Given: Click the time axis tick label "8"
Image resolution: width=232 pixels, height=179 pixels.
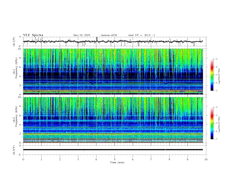Looking at the screenshot, I should click(169, 159).
